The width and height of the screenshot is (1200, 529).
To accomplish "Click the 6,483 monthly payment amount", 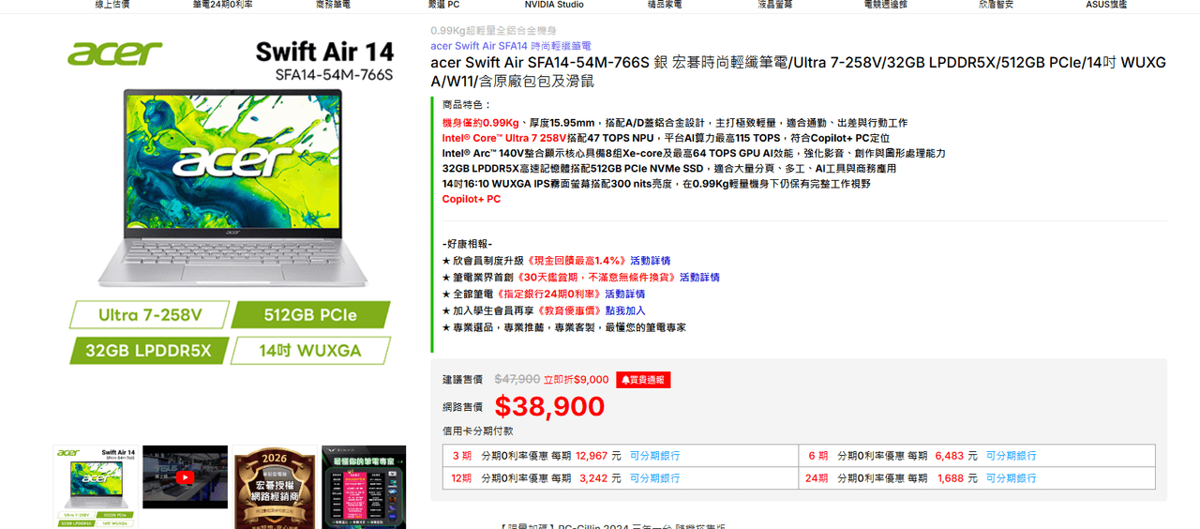I will click(950, 456).
